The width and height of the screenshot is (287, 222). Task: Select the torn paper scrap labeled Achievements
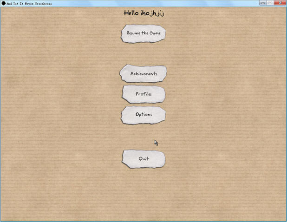pos(143,74)
